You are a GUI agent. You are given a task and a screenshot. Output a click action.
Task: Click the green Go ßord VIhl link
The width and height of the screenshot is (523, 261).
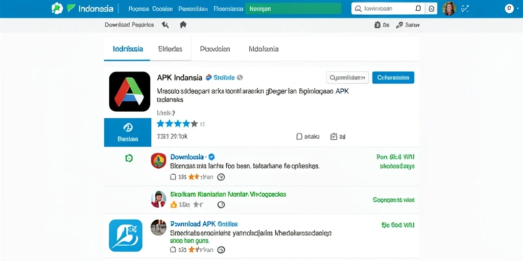click(x=397, y=225)
